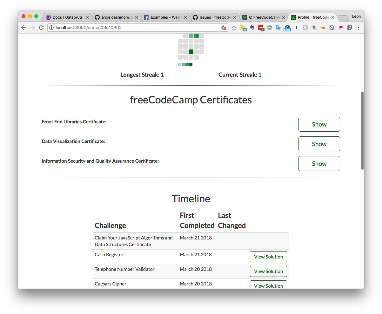The image size is (382, 314).
Task: Click the red flag extension icon
Action: (341, 28)
